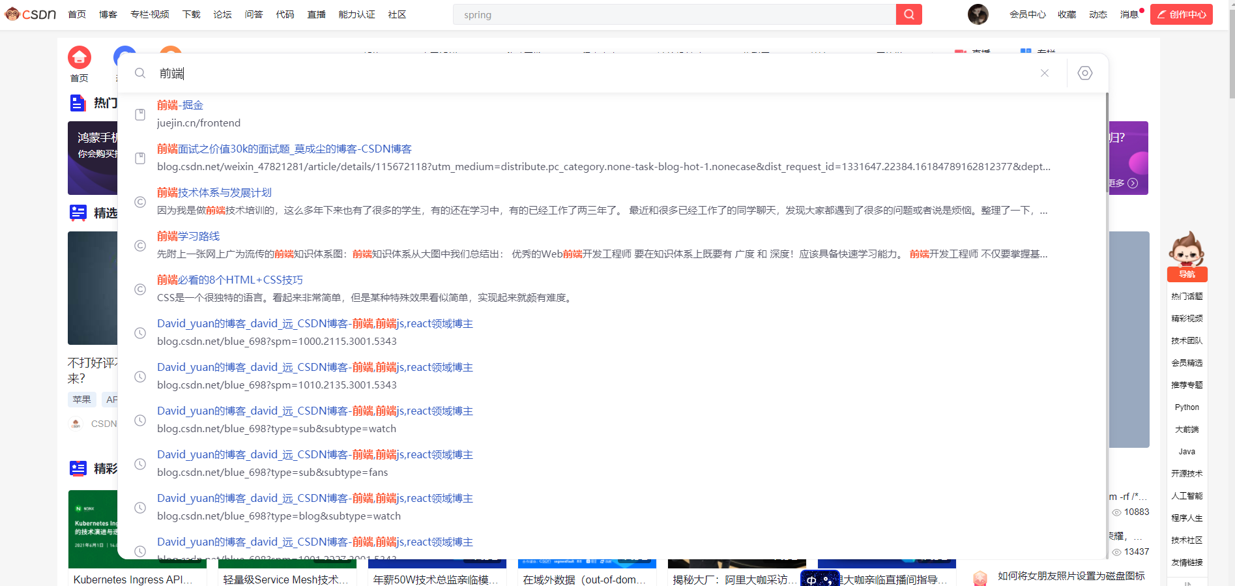The height and width of the screenshot is (586, 1235).
Task: Open 博客 in top navigation
Action: (108, 14)
